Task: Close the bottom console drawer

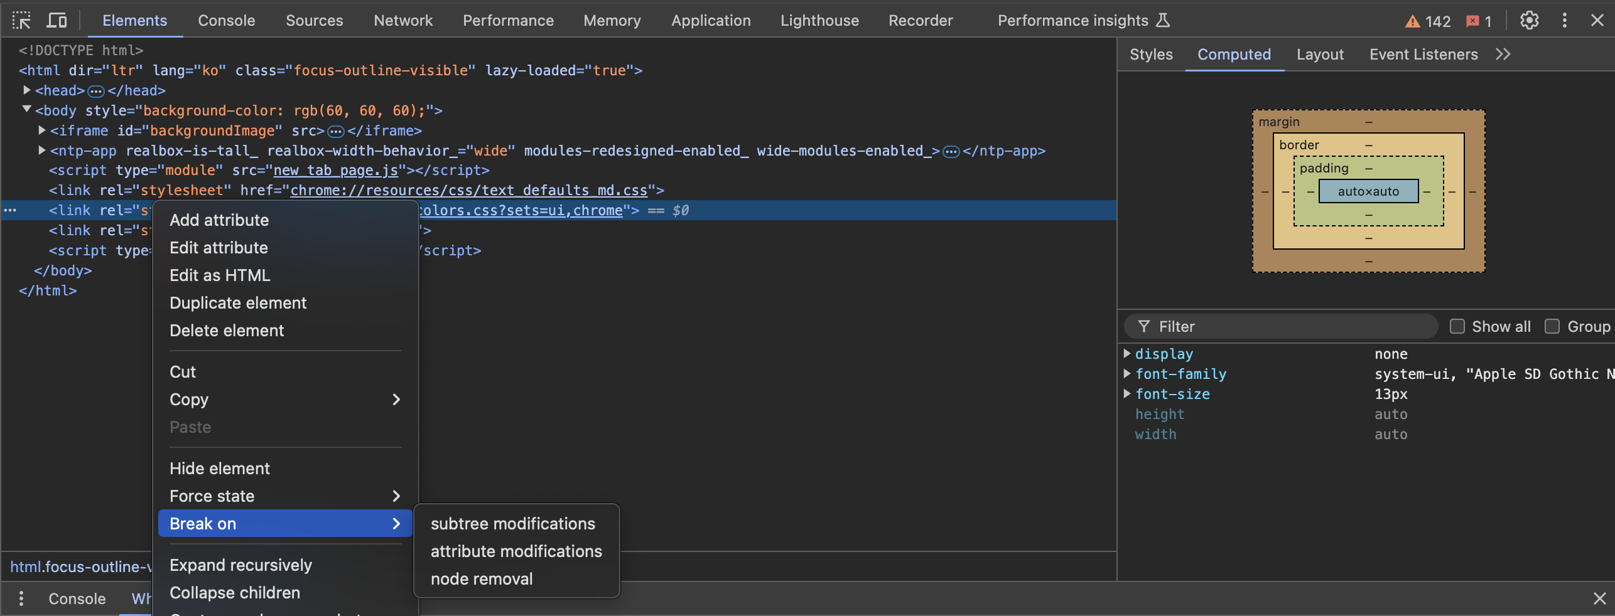Action: [1599, 598]
